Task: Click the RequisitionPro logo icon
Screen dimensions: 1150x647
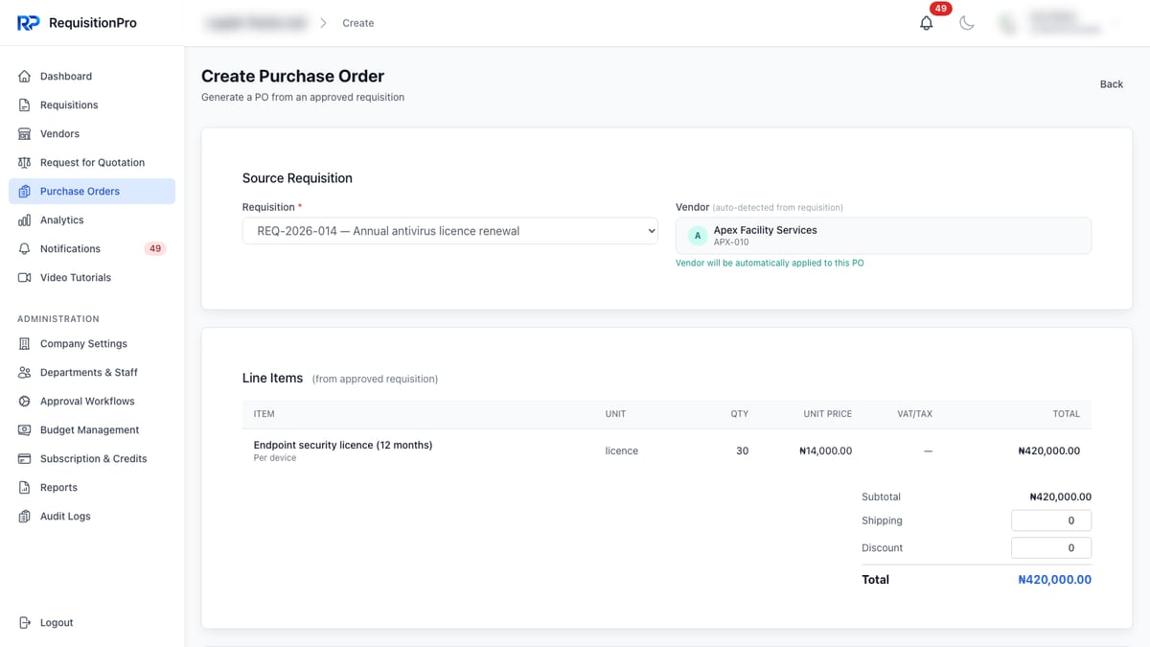Action: click(28, 23)
